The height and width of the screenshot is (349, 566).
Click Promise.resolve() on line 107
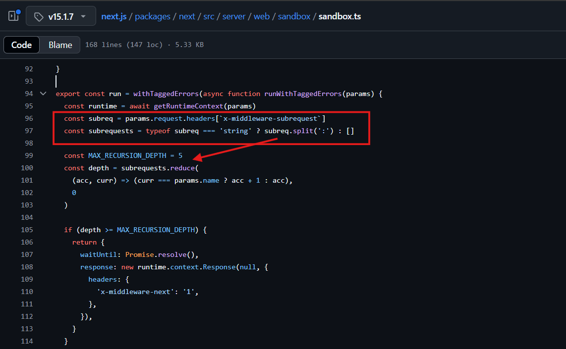coord(160,254)
